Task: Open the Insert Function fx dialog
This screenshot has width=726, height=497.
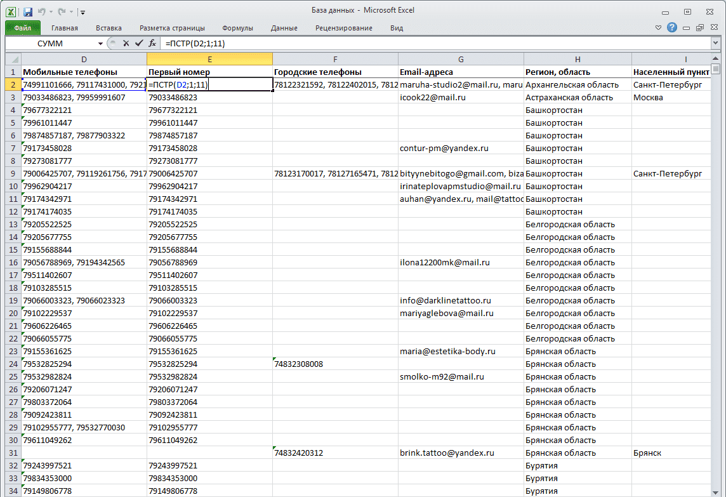Action: pos(152,43)
